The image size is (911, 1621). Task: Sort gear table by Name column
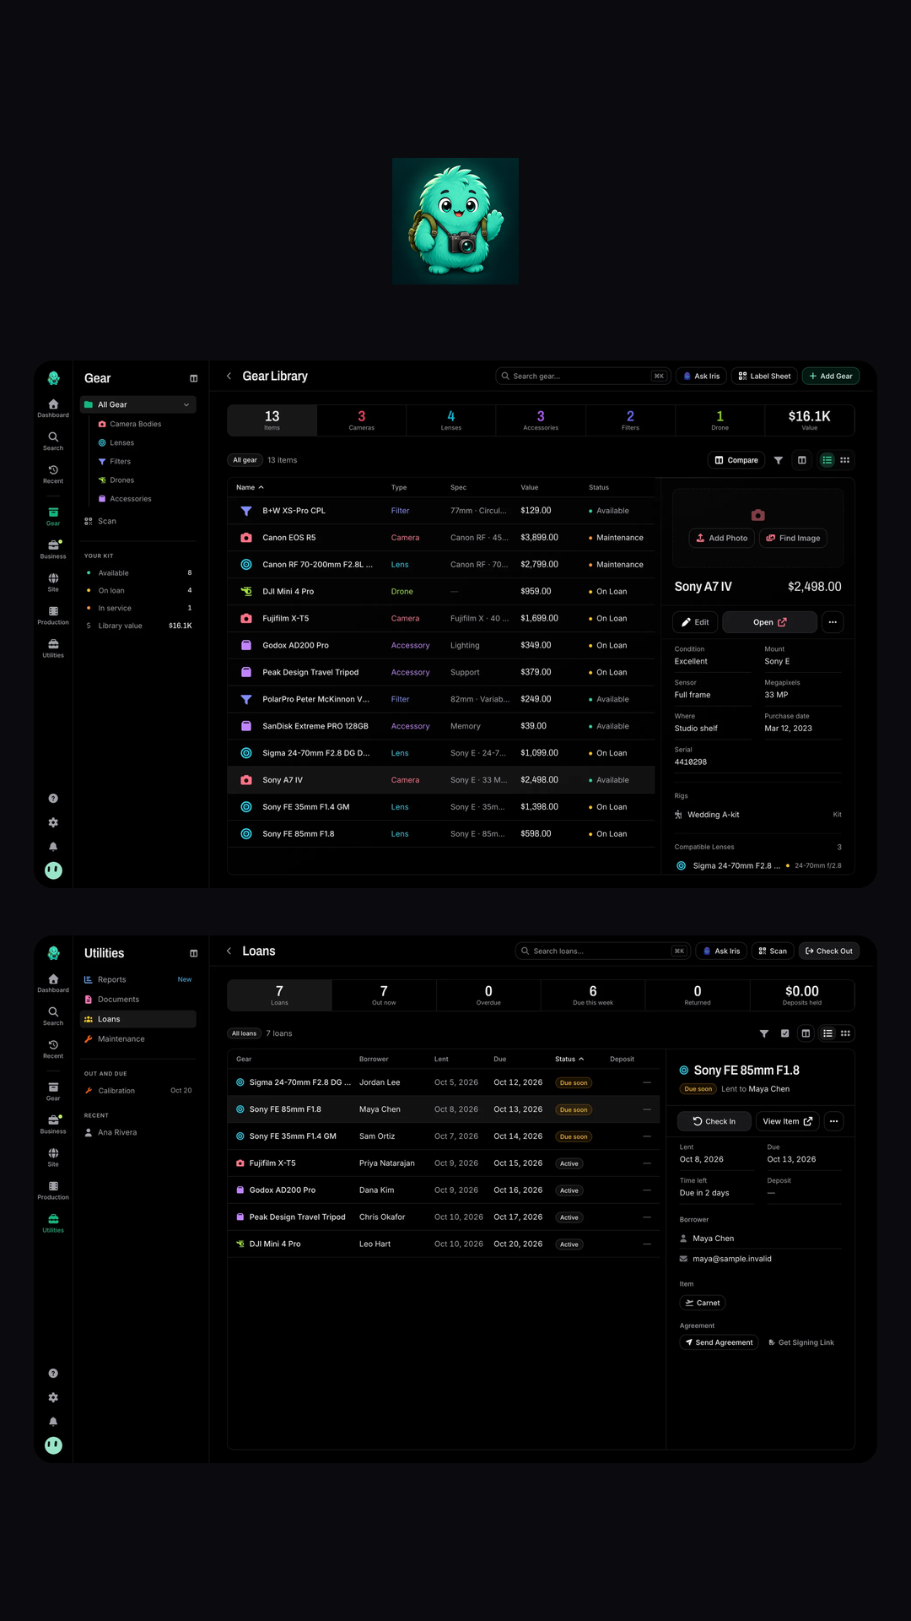(x=250, y=487)
